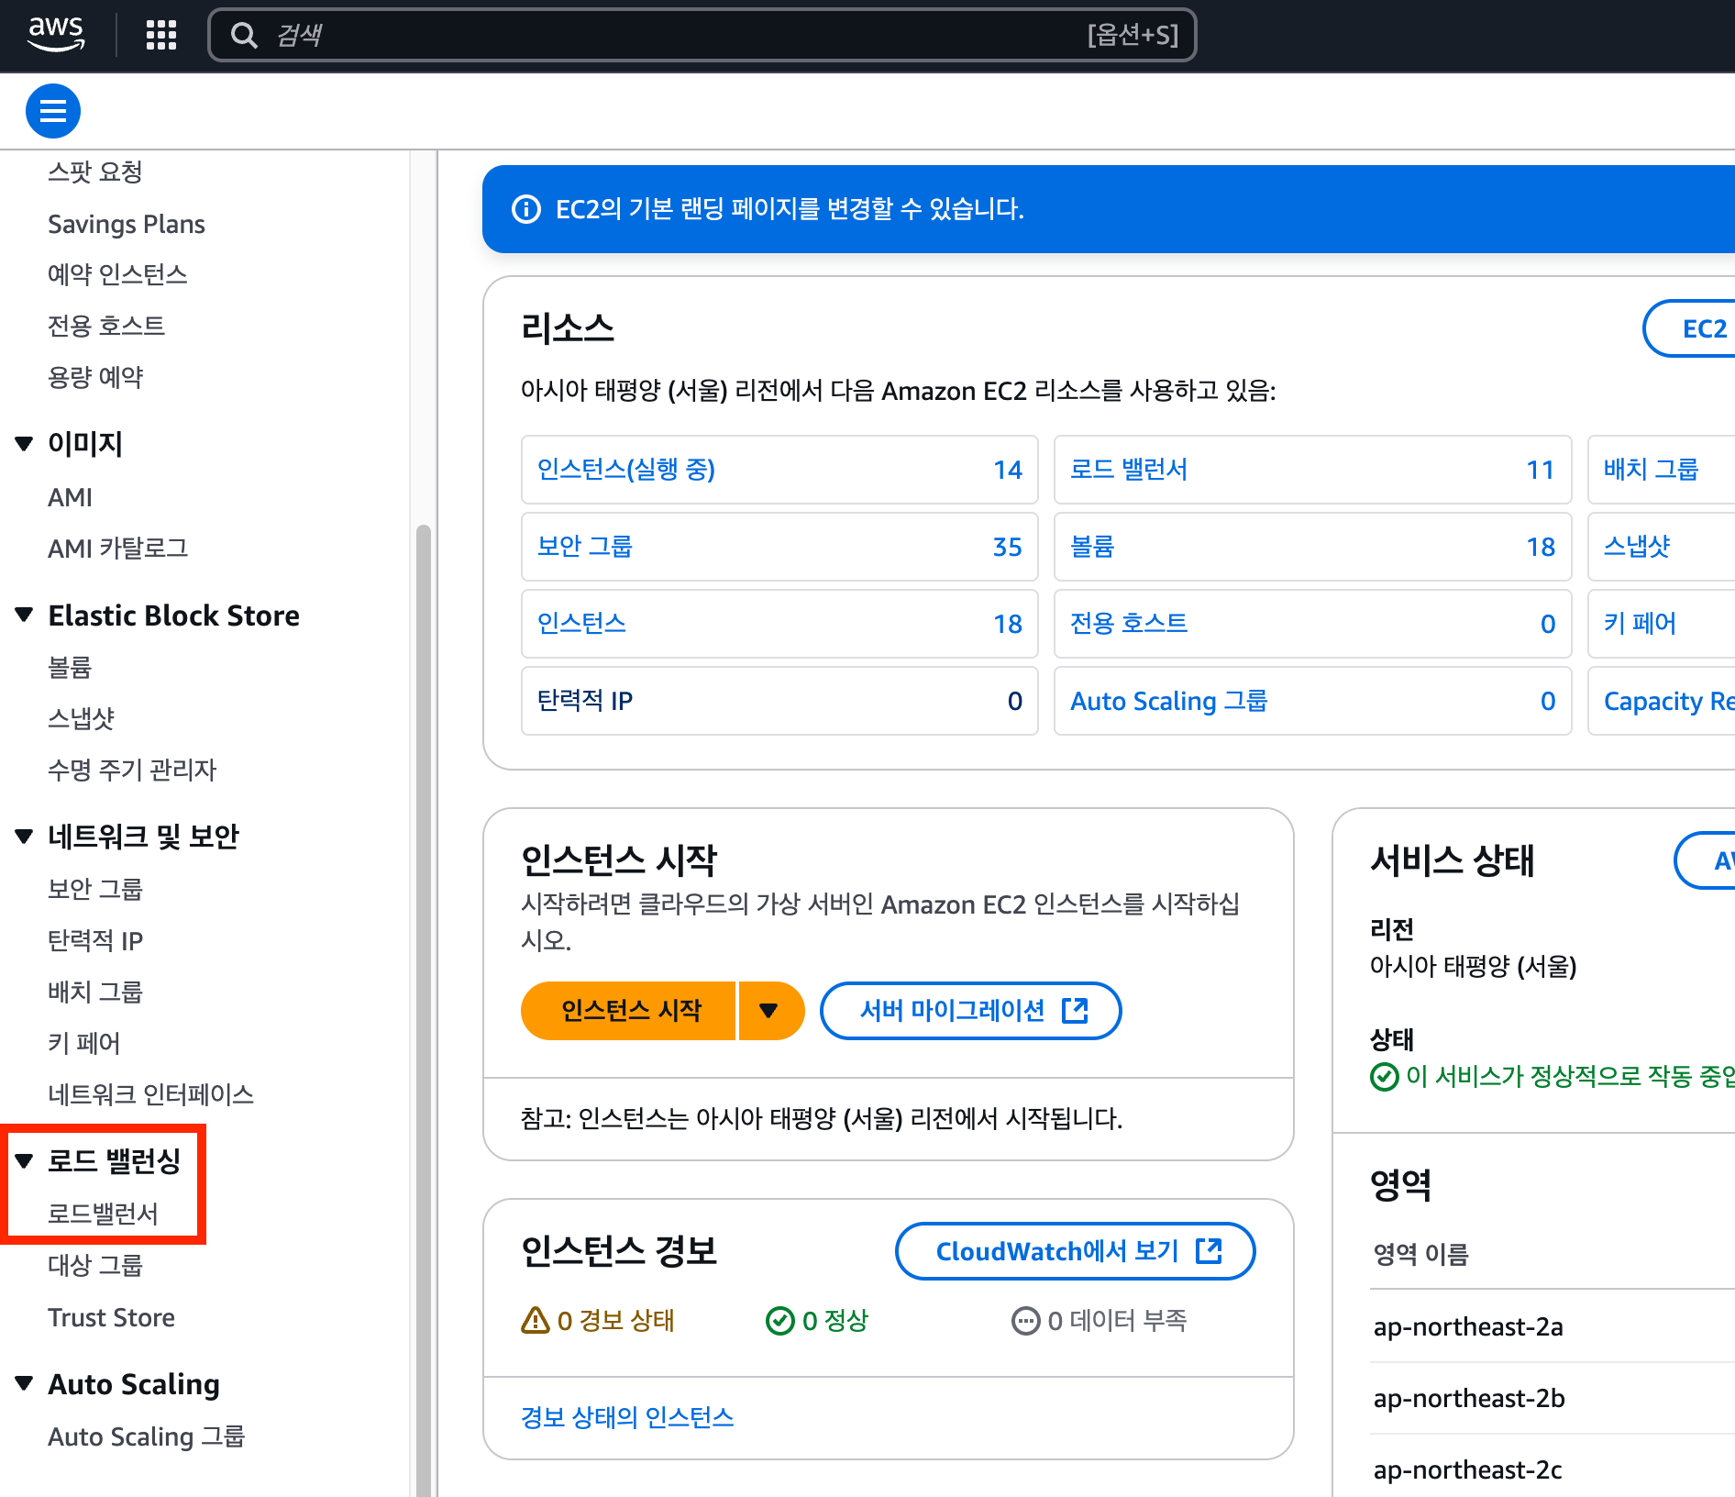Open 스냅샷 in sidebar

[81, 718]
